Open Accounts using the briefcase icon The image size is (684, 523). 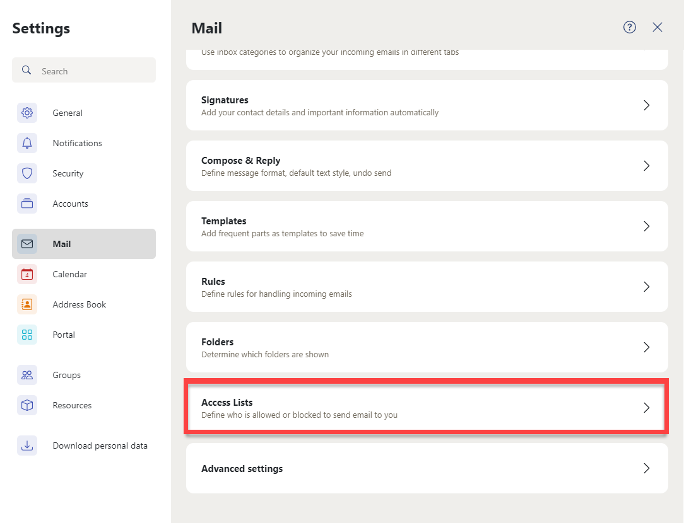pos(27,204)
